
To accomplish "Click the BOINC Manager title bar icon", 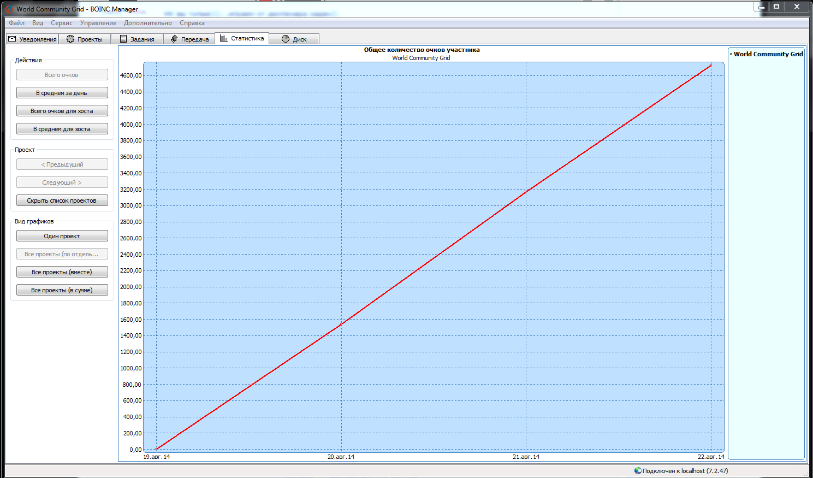I will [x=9, y=9].
